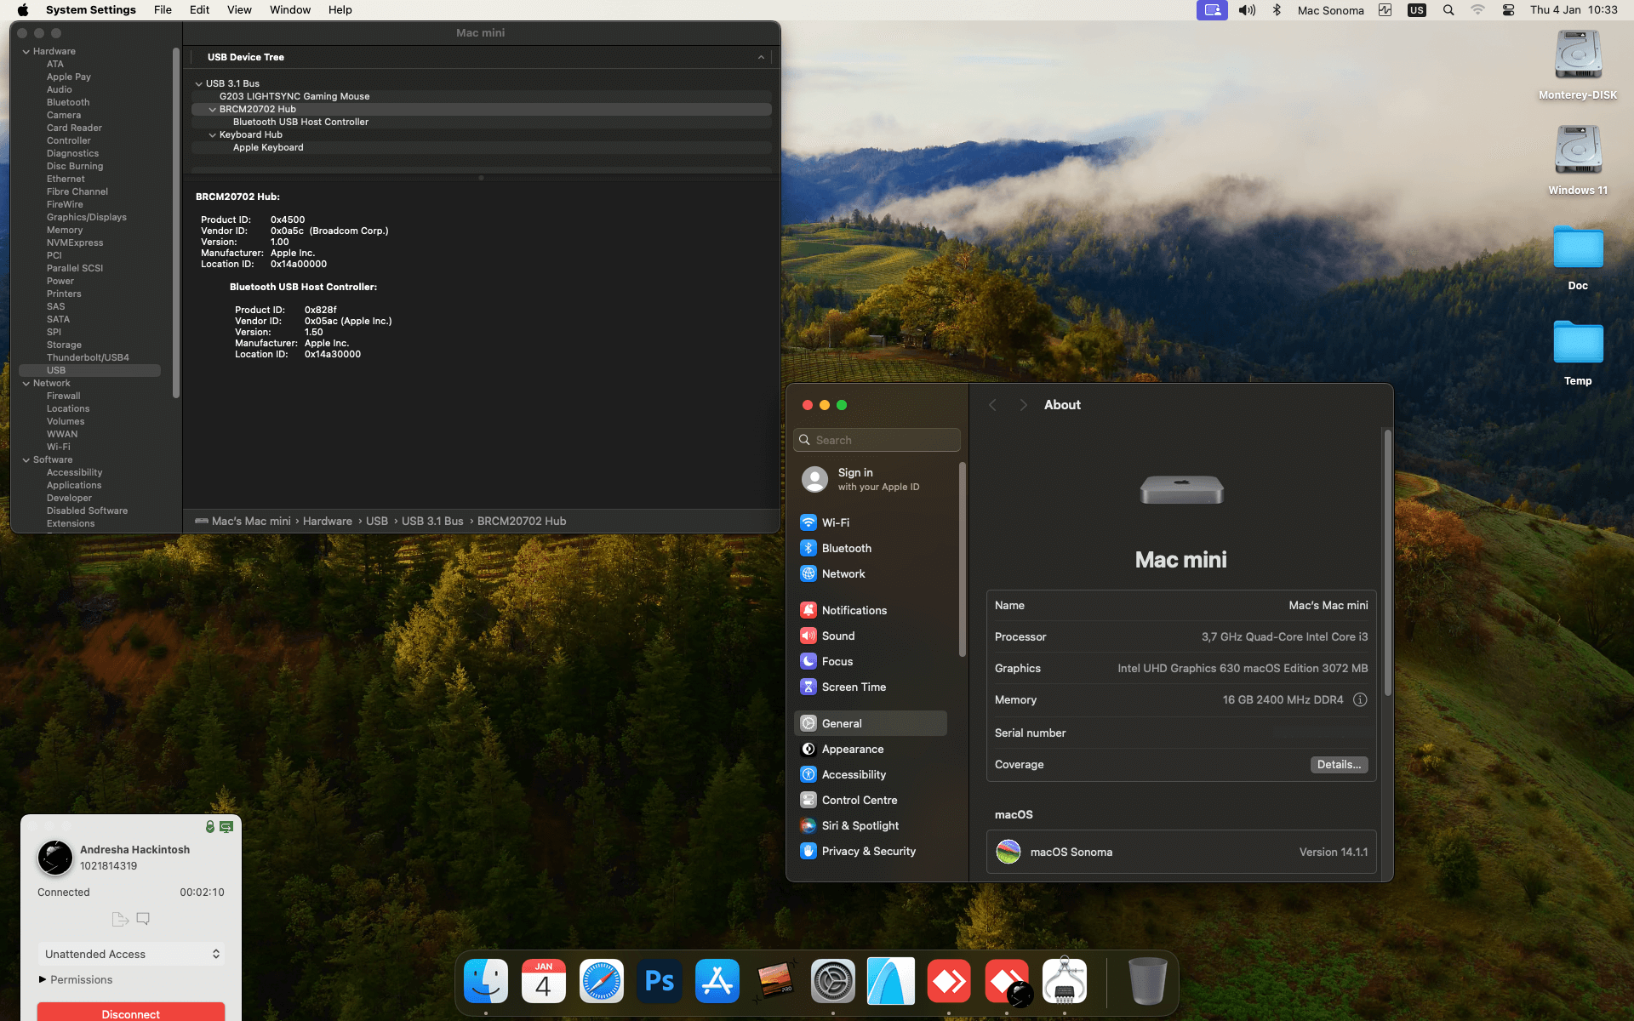The height and width of the screenshot is (1021, 1634).
Task: Open Bluetooth settings in sidebar
Action: click(x=846, y=548)
